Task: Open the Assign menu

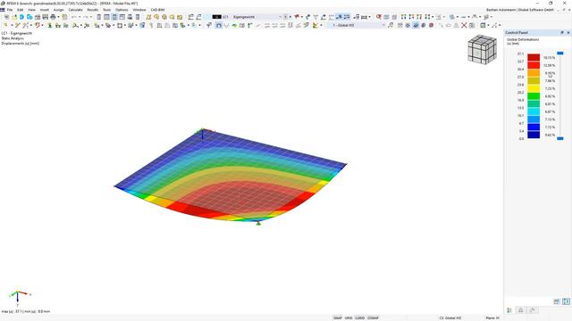Action: coord(58,10)
